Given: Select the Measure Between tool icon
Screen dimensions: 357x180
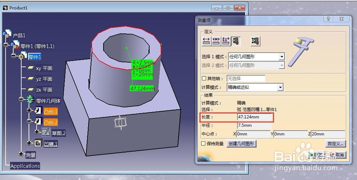Looking at the screenshot, I should (206, 41).
